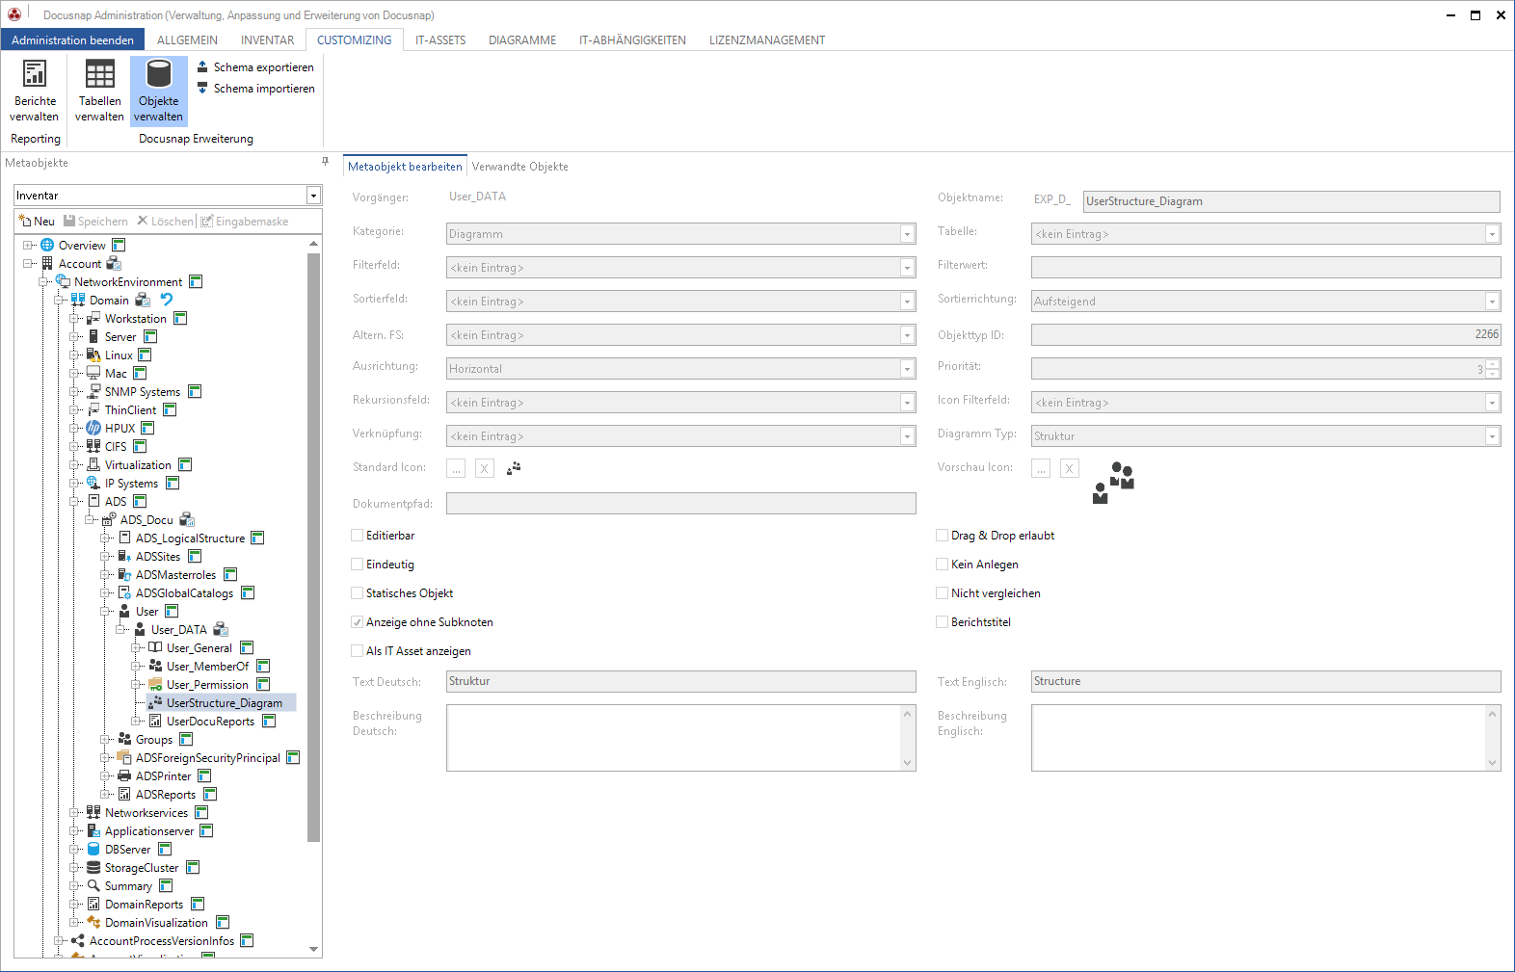Click the Standard Icon browse button
Image resolution: width=1515 pixels, height=972 pixels.
(456, 468)
